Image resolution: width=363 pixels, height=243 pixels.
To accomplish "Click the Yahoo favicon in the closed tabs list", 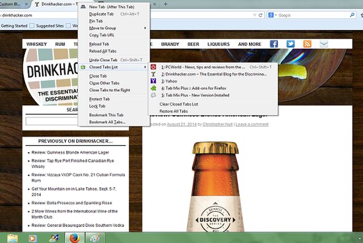I will 153,81.
